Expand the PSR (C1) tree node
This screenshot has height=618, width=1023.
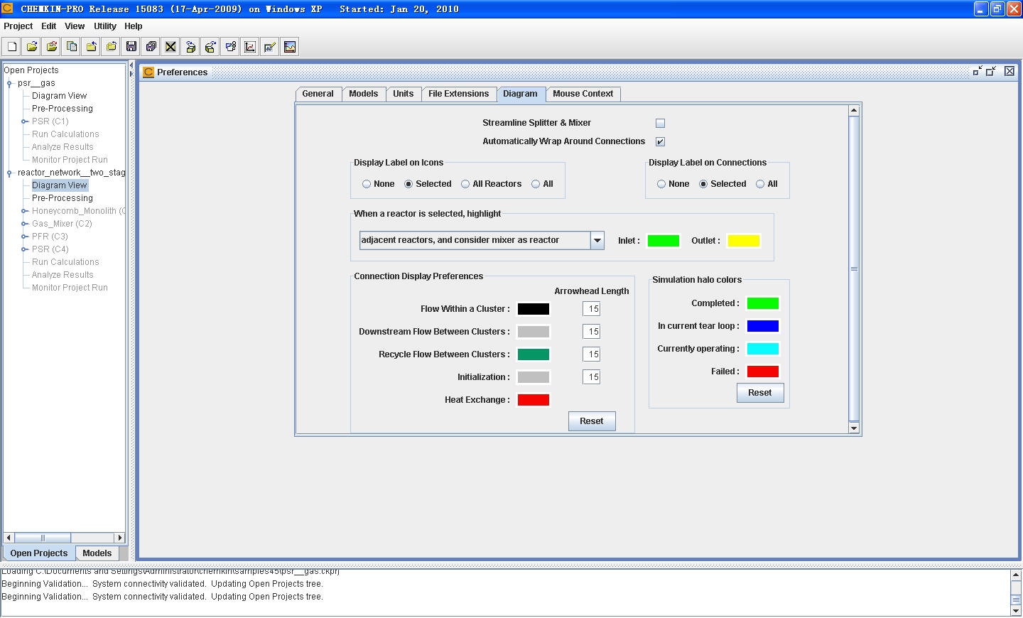tap(24, 121)
